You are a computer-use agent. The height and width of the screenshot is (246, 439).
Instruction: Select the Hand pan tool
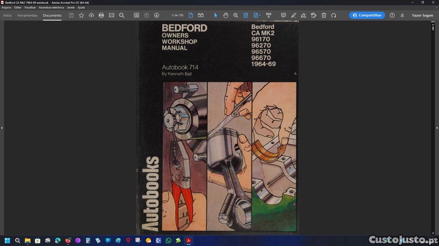(225, 15)
